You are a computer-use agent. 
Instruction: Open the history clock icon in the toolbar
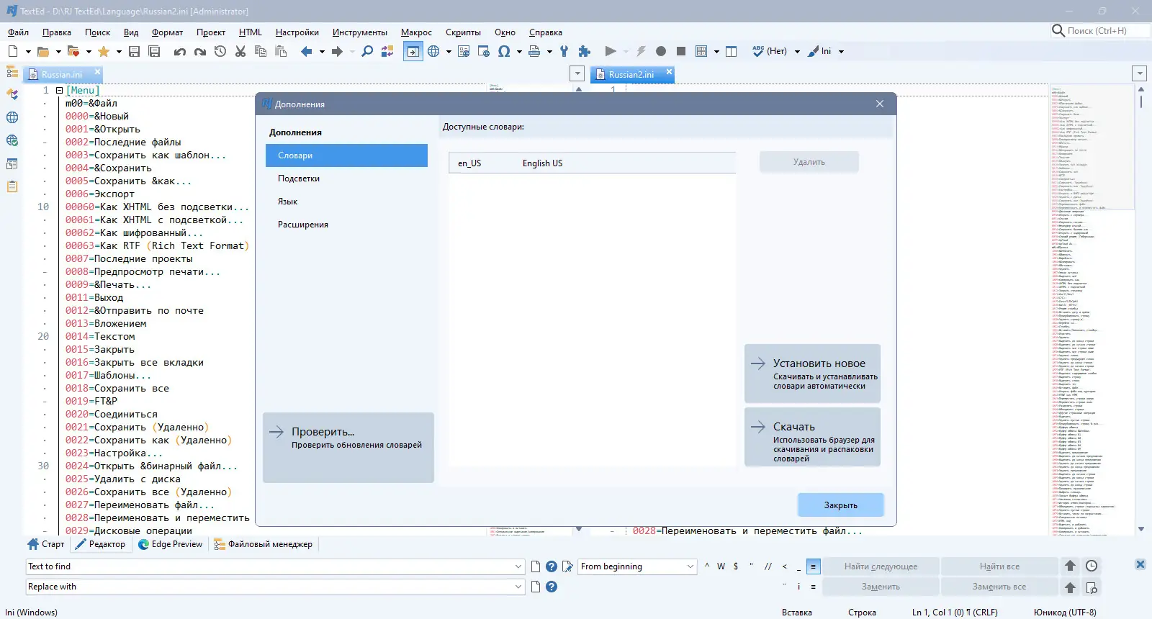click(x=220, y=51)
